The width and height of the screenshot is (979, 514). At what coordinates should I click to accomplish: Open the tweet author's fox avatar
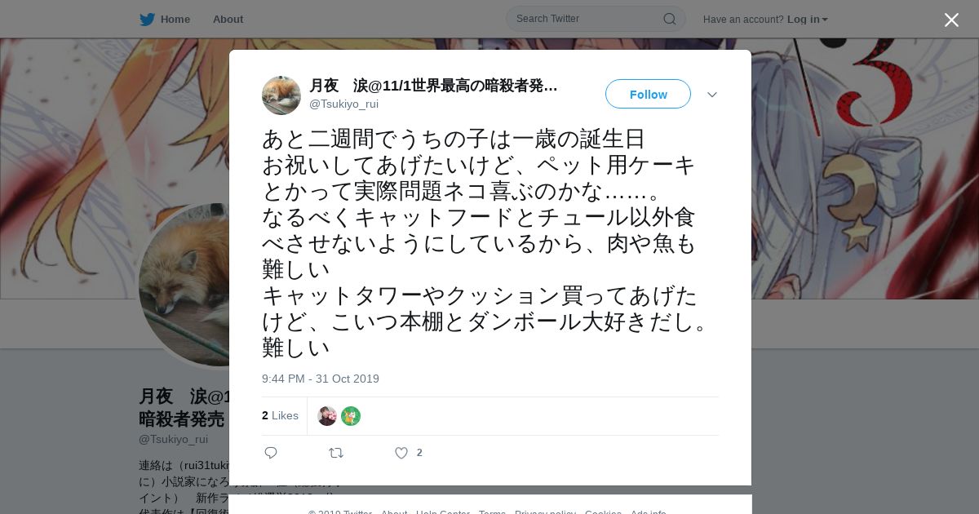281,95
